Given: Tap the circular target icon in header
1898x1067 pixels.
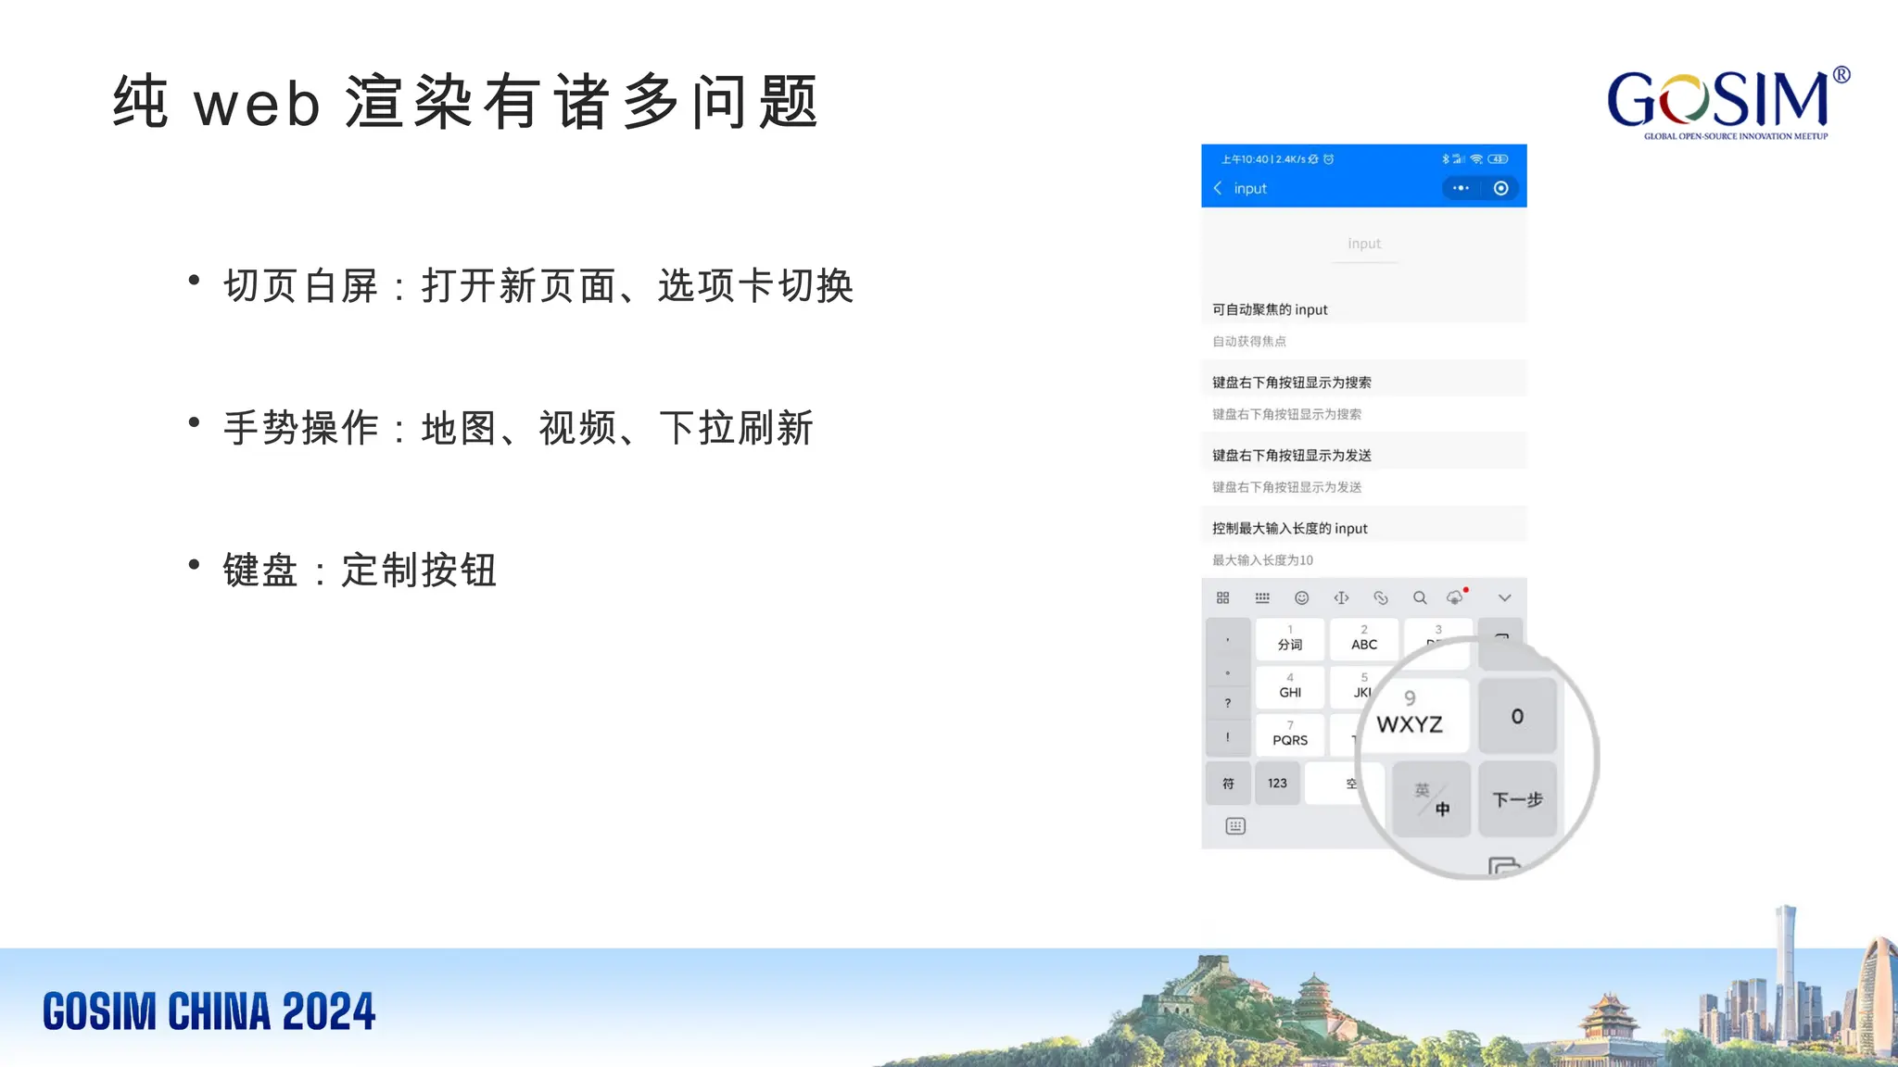Looking at the screenshot, I should pyautogui.click(x=1501, y=188).
